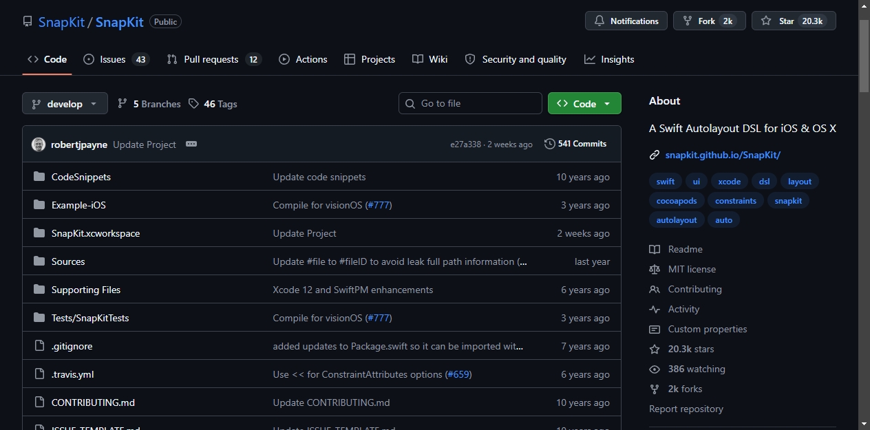
Task: Click the .gitignore file icon
Action: click(x=39, y=346)
